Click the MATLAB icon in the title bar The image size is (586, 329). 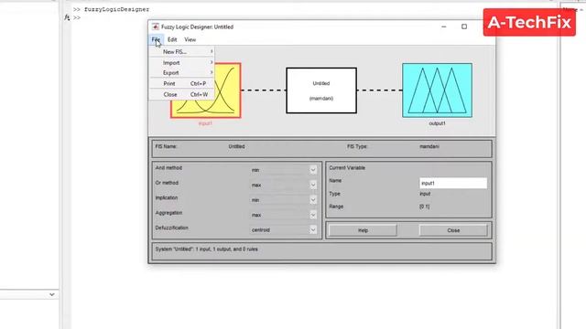click(x=155, y=27)
